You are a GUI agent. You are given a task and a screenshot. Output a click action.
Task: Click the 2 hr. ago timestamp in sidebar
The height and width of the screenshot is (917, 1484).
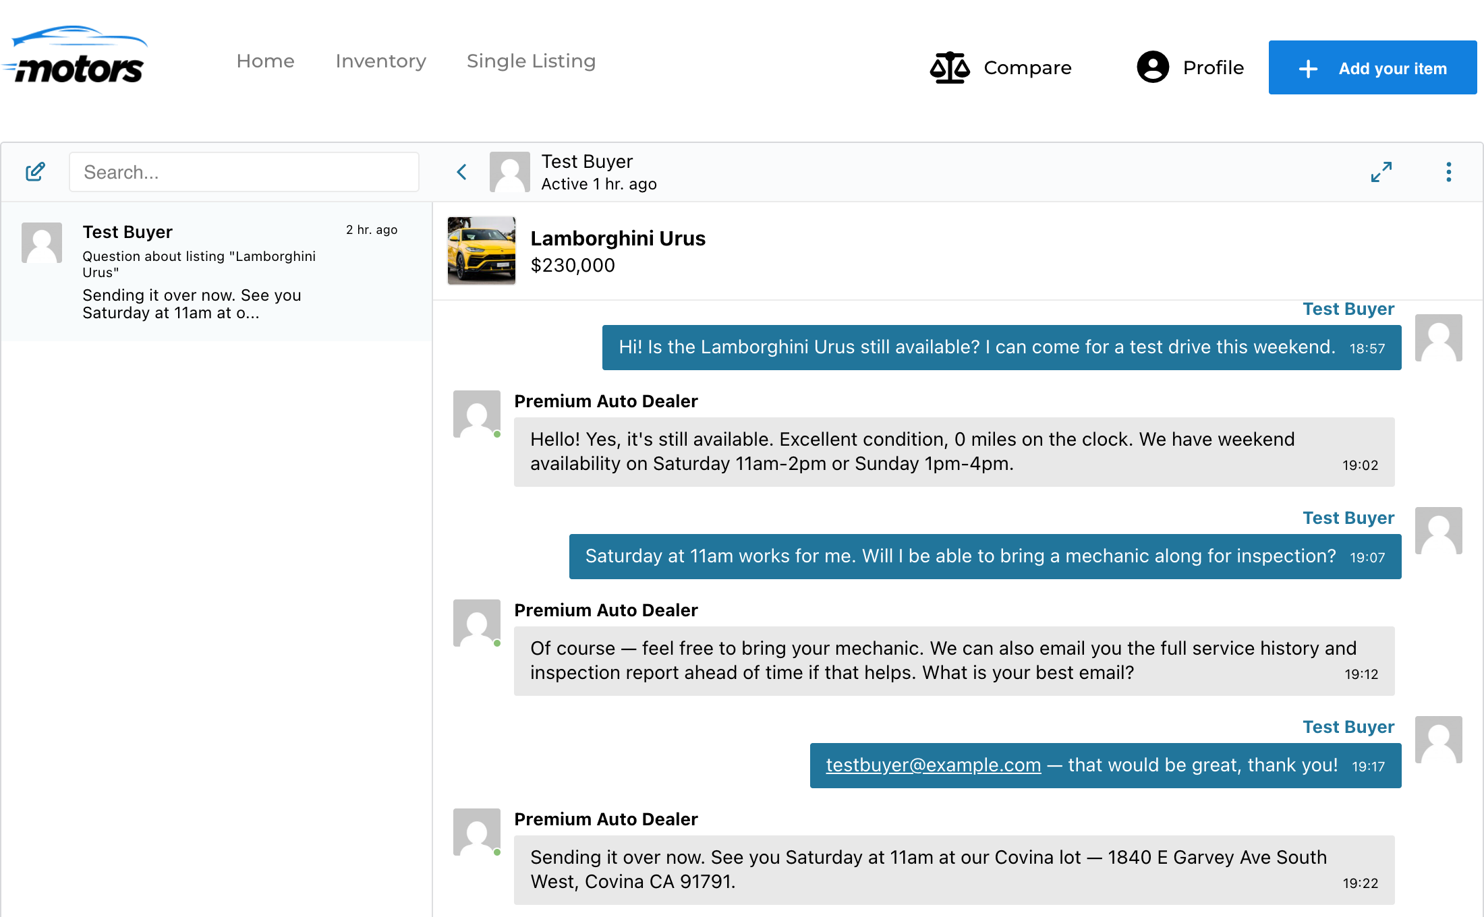point(372,230)
